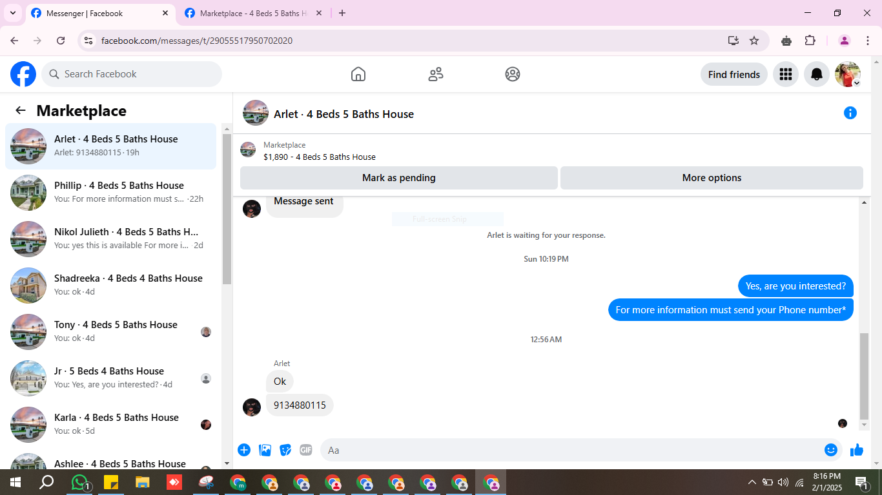
Task: Open the Chrome three-dot menu
Action: [x=868, y=41]
